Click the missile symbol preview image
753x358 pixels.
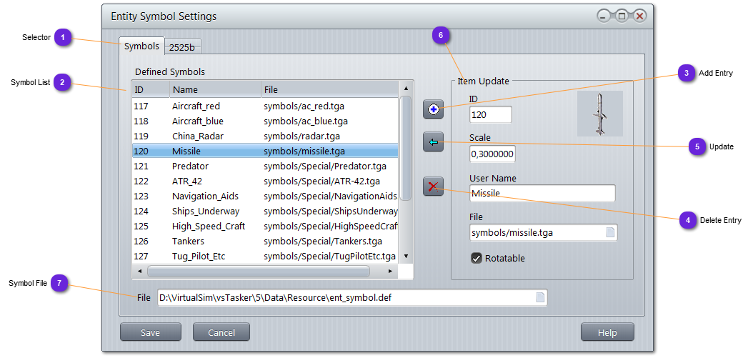[599, 114]
